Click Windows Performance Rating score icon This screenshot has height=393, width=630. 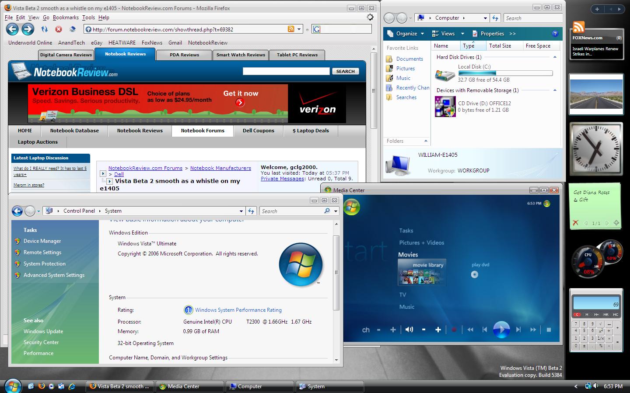188,310
